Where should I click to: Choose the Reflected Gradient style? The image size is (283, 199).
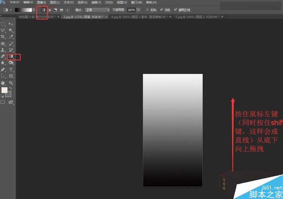point(61,10)
